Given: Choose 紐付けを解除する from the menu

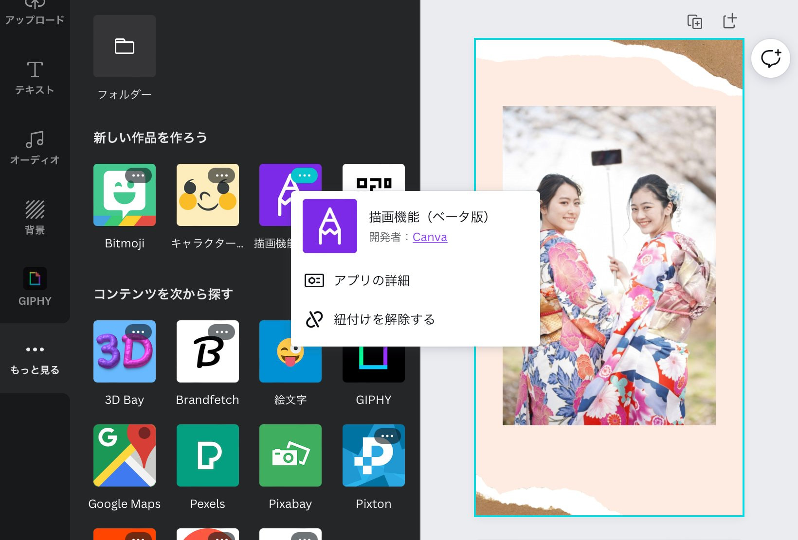Looking at the screenshot, I should (x=383, y=319).
